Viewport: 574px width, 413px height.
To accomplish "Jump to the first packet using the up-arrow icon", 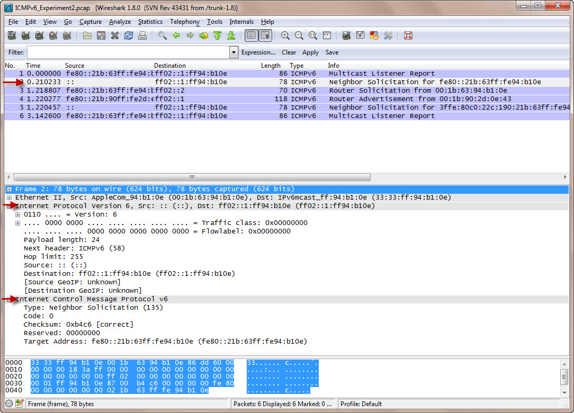I will [217, 35].
